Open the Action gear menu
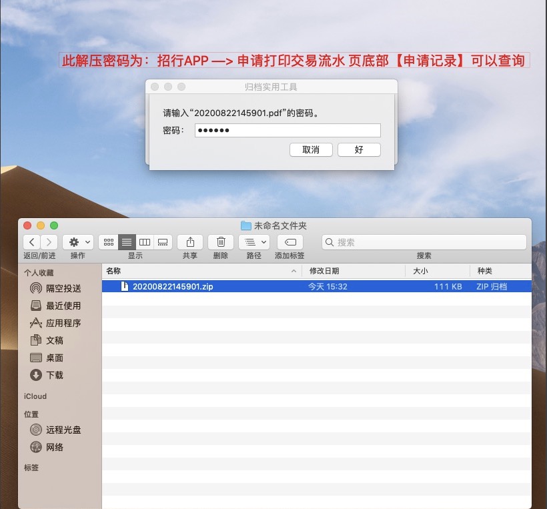Image resolution: width=547 pixels, height=509 pixels. [78, 241]
